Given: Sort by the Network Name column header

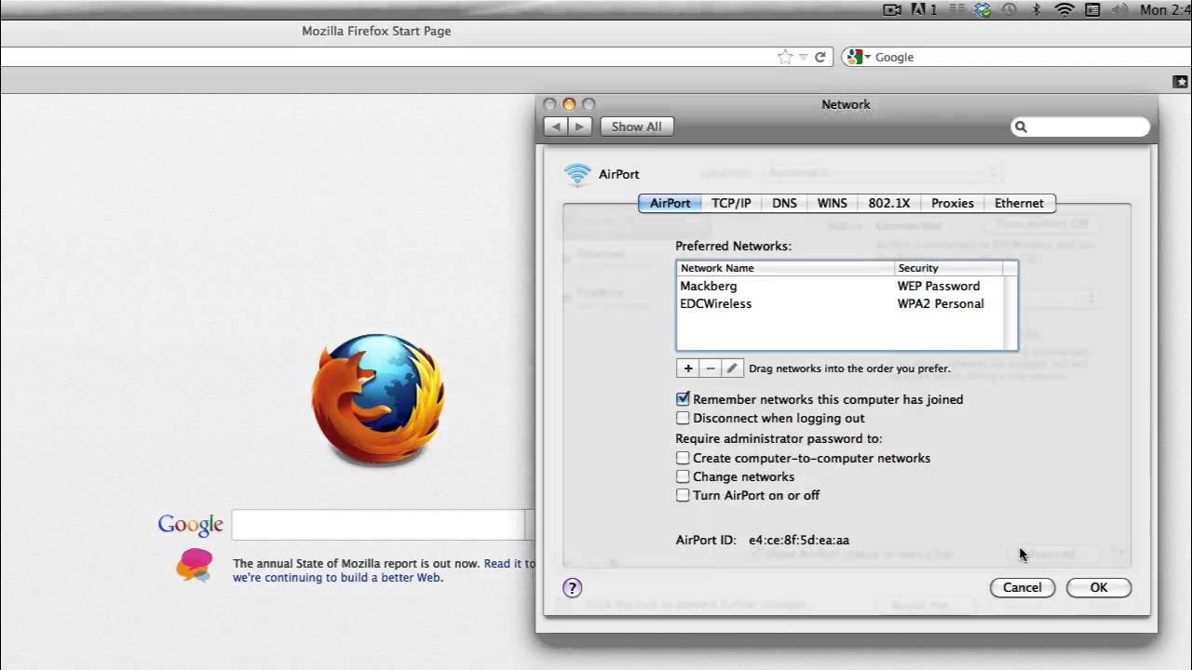Looking at the screenshot, I should (x=785, y=268).
